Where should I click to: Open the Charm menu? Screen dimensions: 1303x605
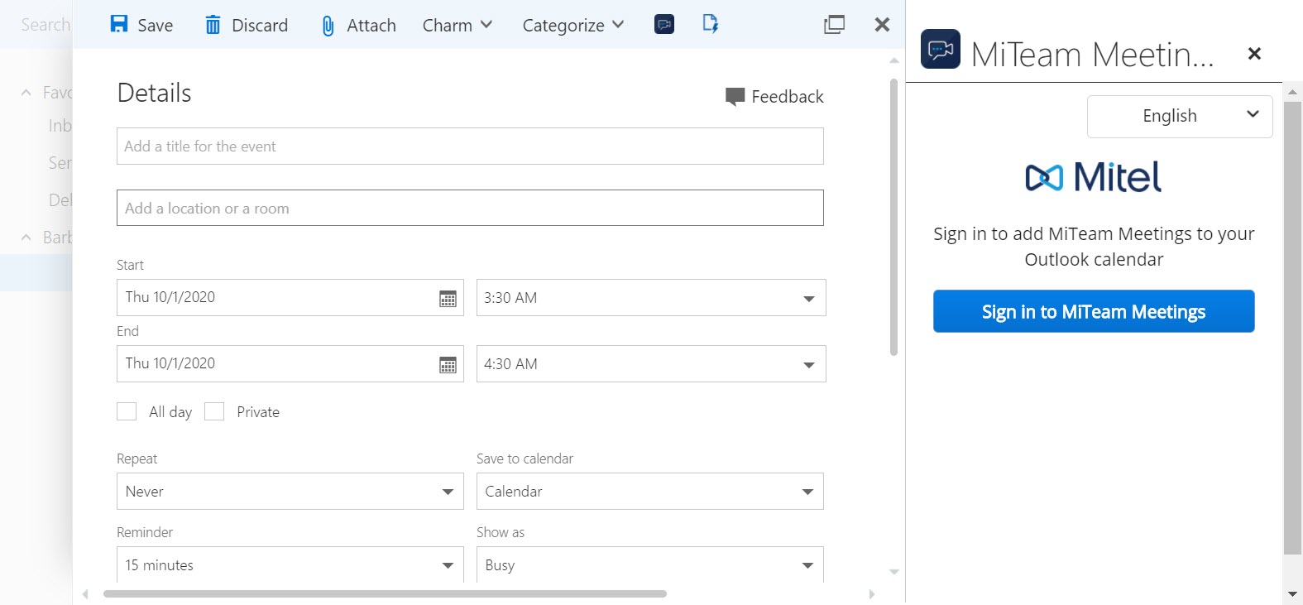457,25
